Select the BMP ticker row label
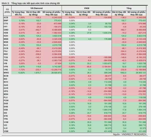The height and width of the screenshot is (137, 151). point(6,21)
